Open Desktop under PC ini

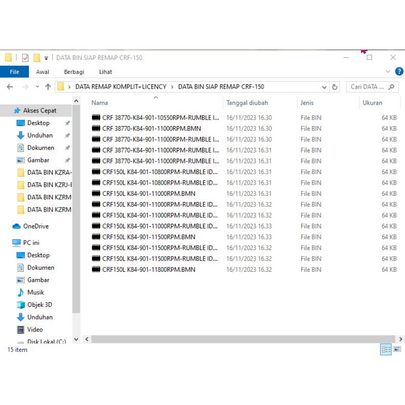(38, 255)
